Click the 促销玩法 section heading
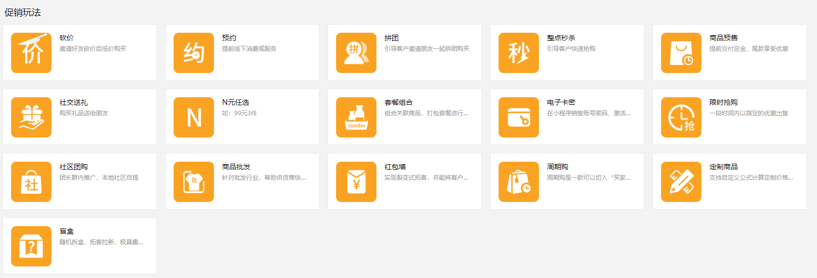 pos(23,13)
